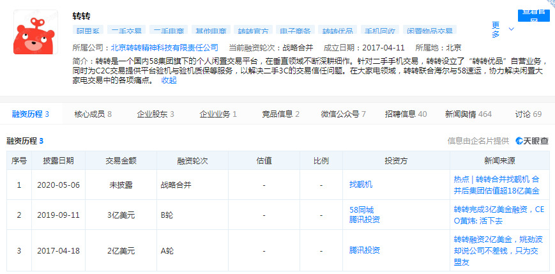Screen dimensions: 555x274
Task: Click the 天眼查 logo
Action: 532,141
